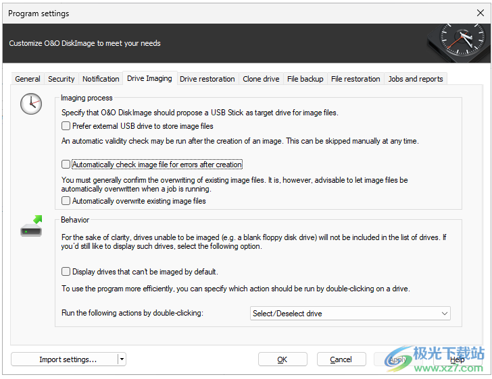Open Help for program settings
This screenshot has height=379, width=492.
coord(457,359)
